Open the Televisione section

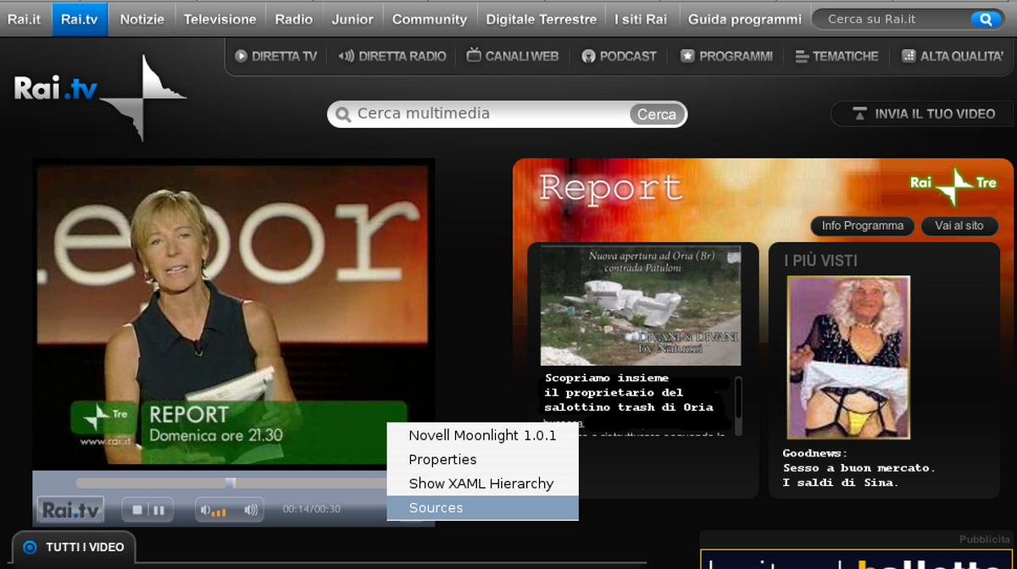220,19
